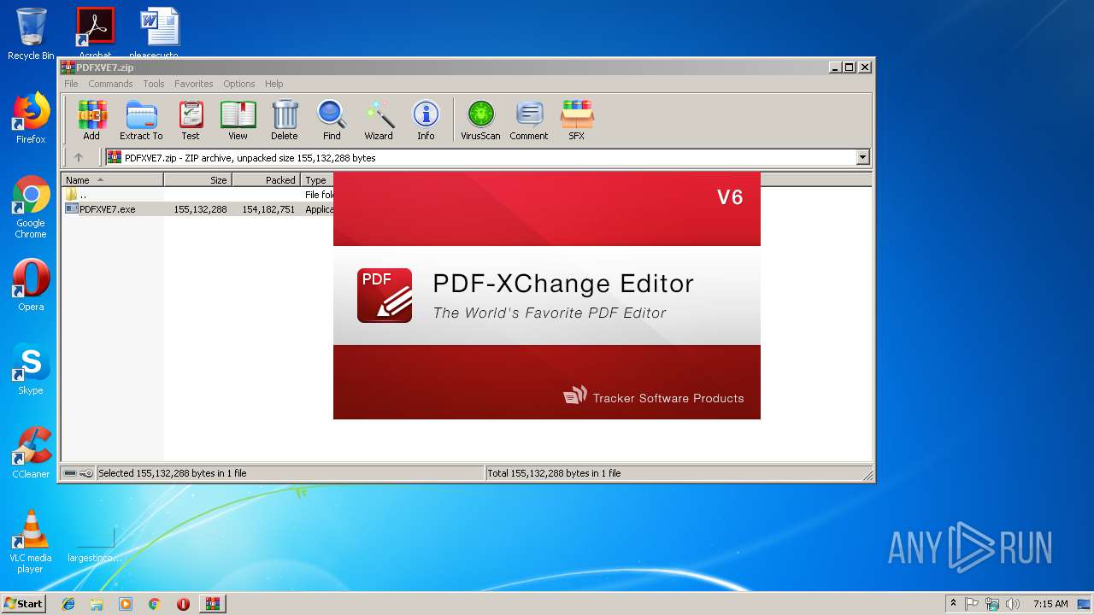Viewport: 1094px width, 615px height.
Task: Open the Help menu
Action: pos(273,84)
